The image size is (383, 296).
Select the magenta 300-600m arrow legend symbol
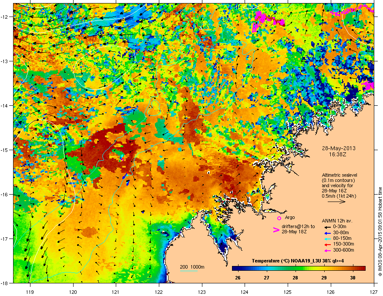(x=327, y=250)
